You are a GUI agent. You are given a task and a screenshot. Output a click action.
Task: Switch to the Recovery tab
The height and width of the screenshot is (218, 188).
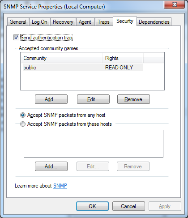(63, 22)
